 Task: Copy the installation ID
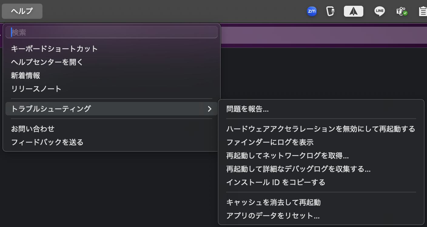pyautogui.click(x=275, y=182)
